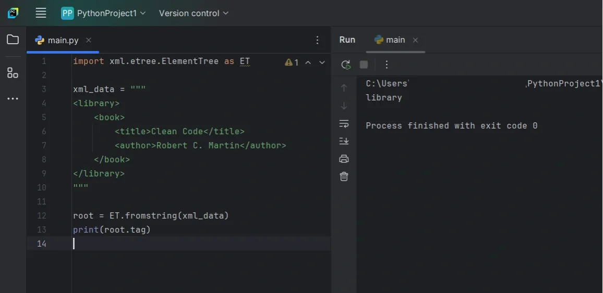Click the Clean Code title line
The height and width of the screenshot is (293, 603).
(179, 132)
